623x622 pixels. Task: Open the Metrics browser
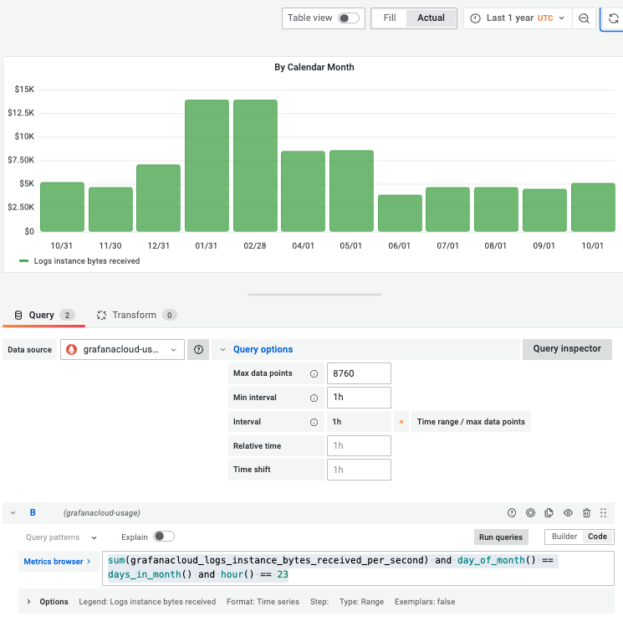(58, 562)
